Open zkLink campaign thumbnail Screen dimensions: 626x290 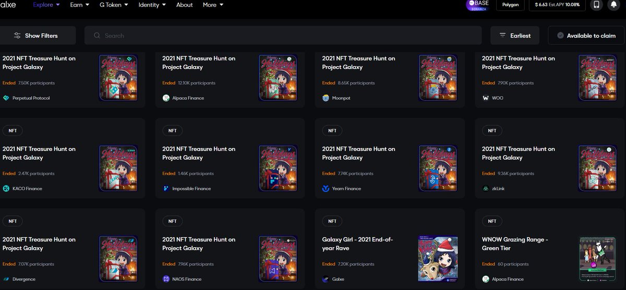tap(598, 168)
